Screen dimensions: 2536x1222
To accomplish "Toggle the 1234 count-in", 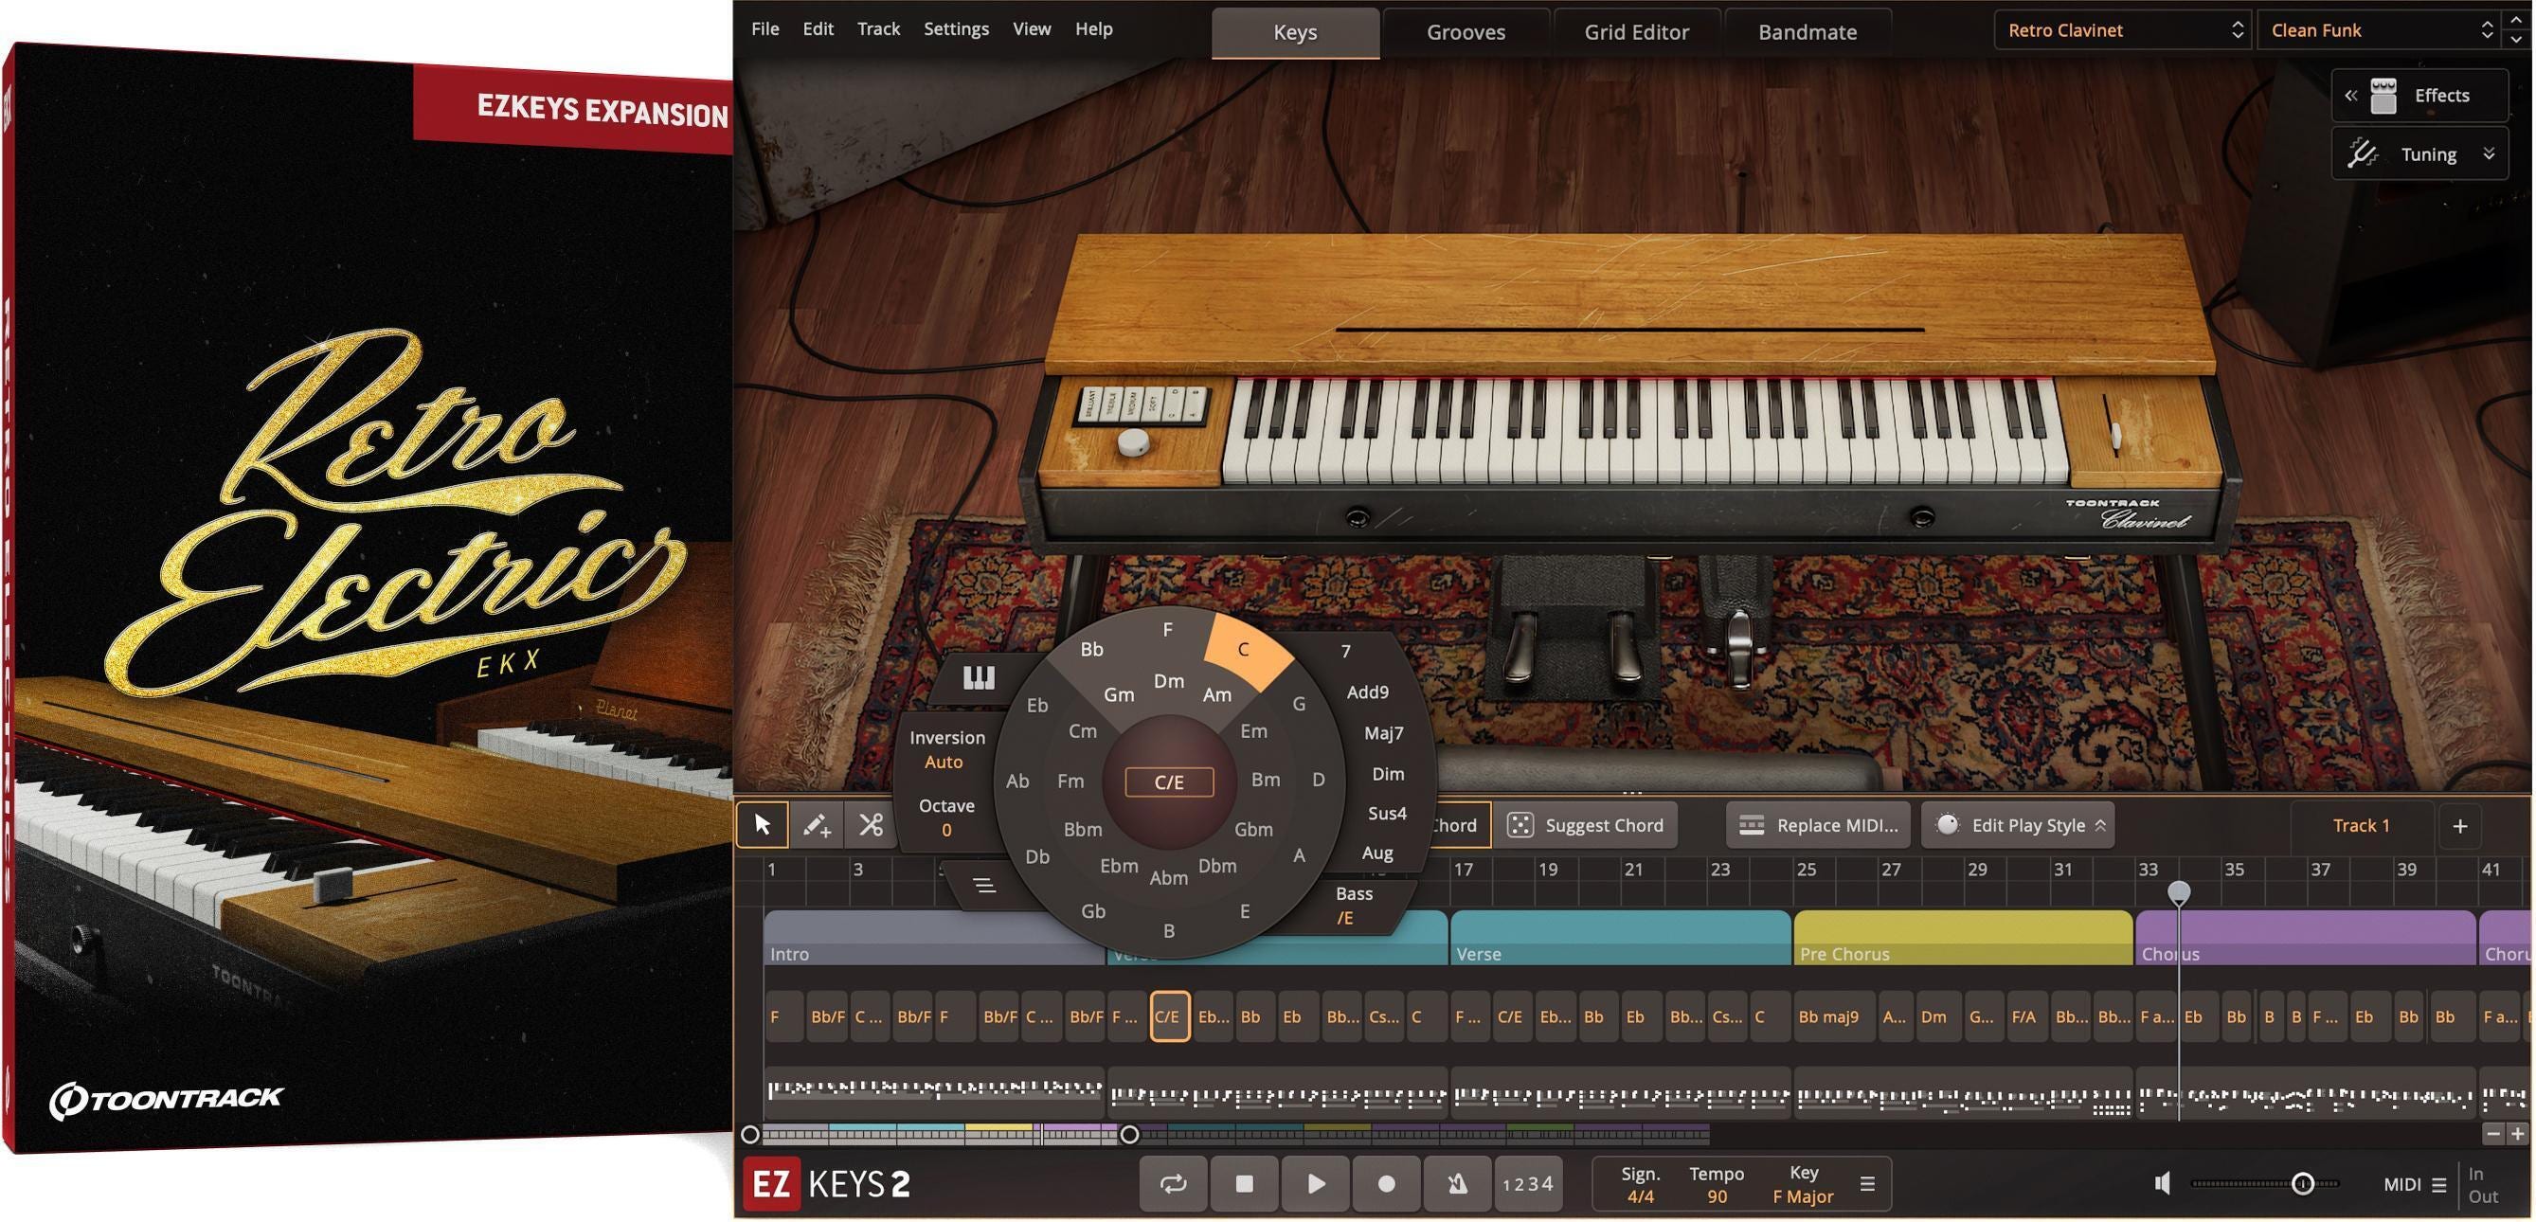I will [x=1527, y=1183].
